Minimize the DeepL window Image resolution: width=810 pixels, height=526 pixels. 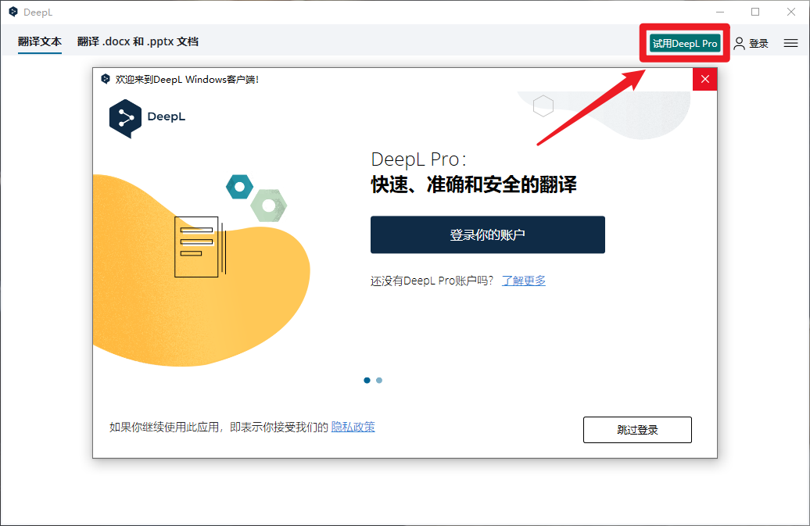720,12
